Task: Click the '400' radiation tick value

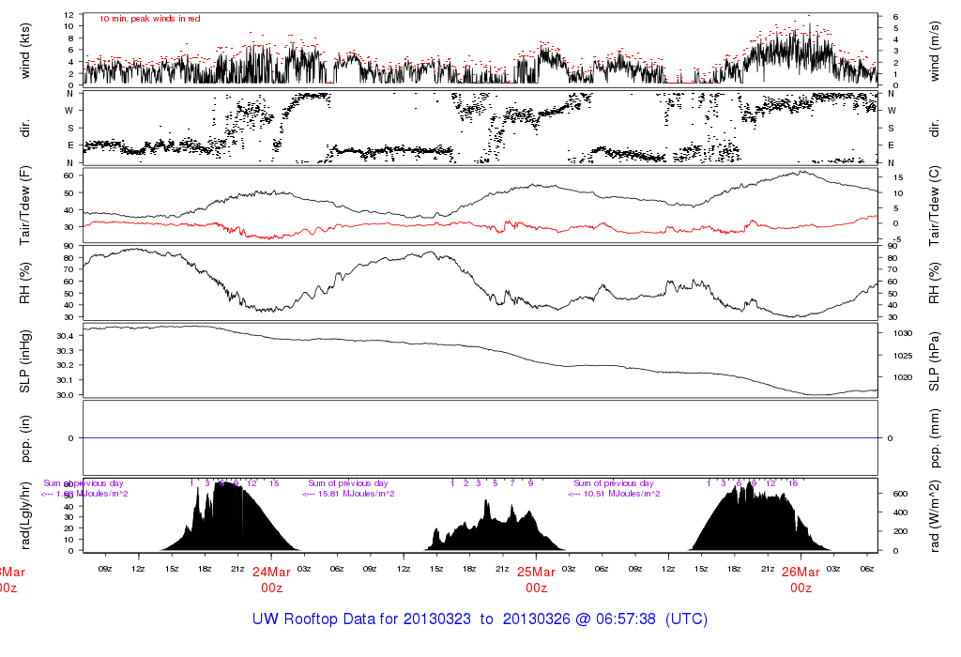Action: pyautogui.click(x=900, y=513)
